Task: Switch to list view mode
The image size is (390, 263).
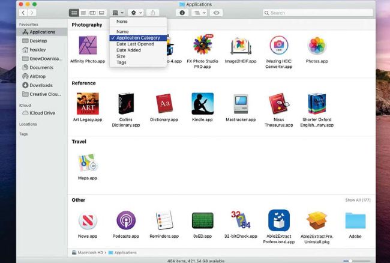Action: pyautogui.click(x=83, y=13)
